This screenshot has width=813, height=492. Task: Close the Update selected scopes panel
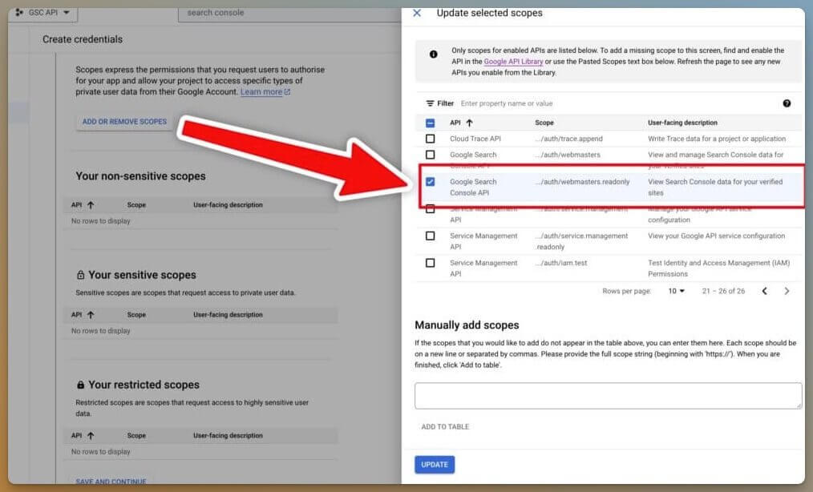click(x=417, y=13)
